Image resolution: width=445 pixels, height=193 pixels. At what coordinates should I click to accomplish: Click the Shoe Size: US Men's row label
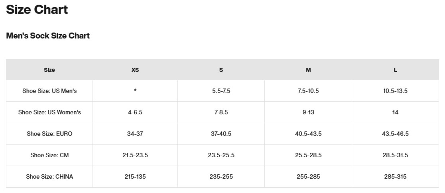click(x=49, y=91)
